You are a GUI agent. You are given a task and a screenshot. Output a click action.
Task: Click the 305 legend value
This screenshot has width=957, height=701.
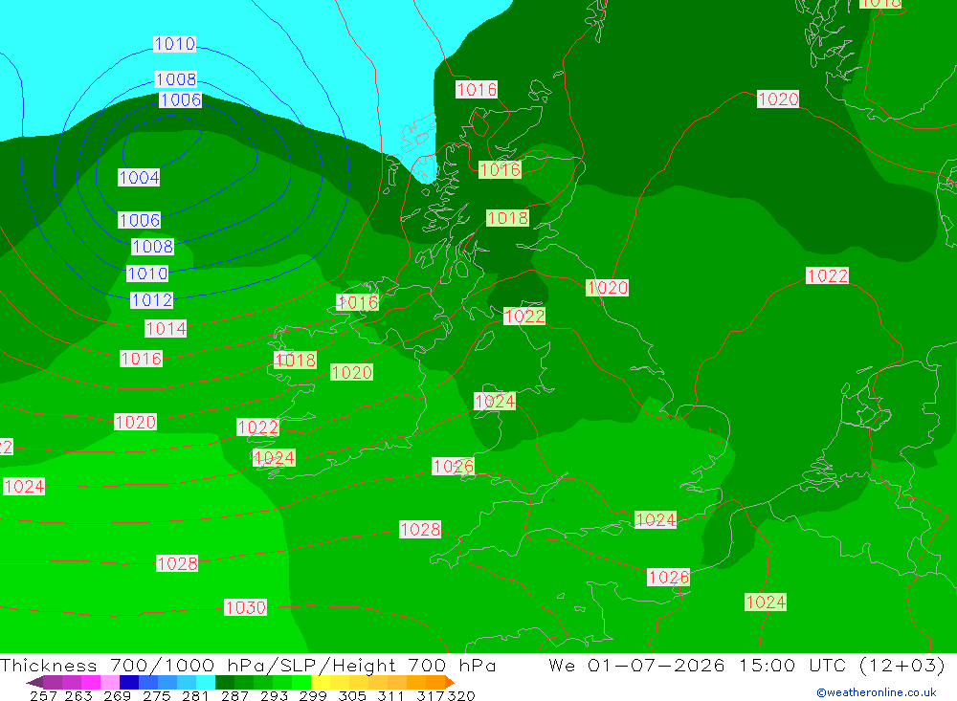351,695
